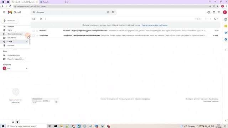Show side panel with bottom-right chevron
This screenshot has width=228, height=128.
226,121
